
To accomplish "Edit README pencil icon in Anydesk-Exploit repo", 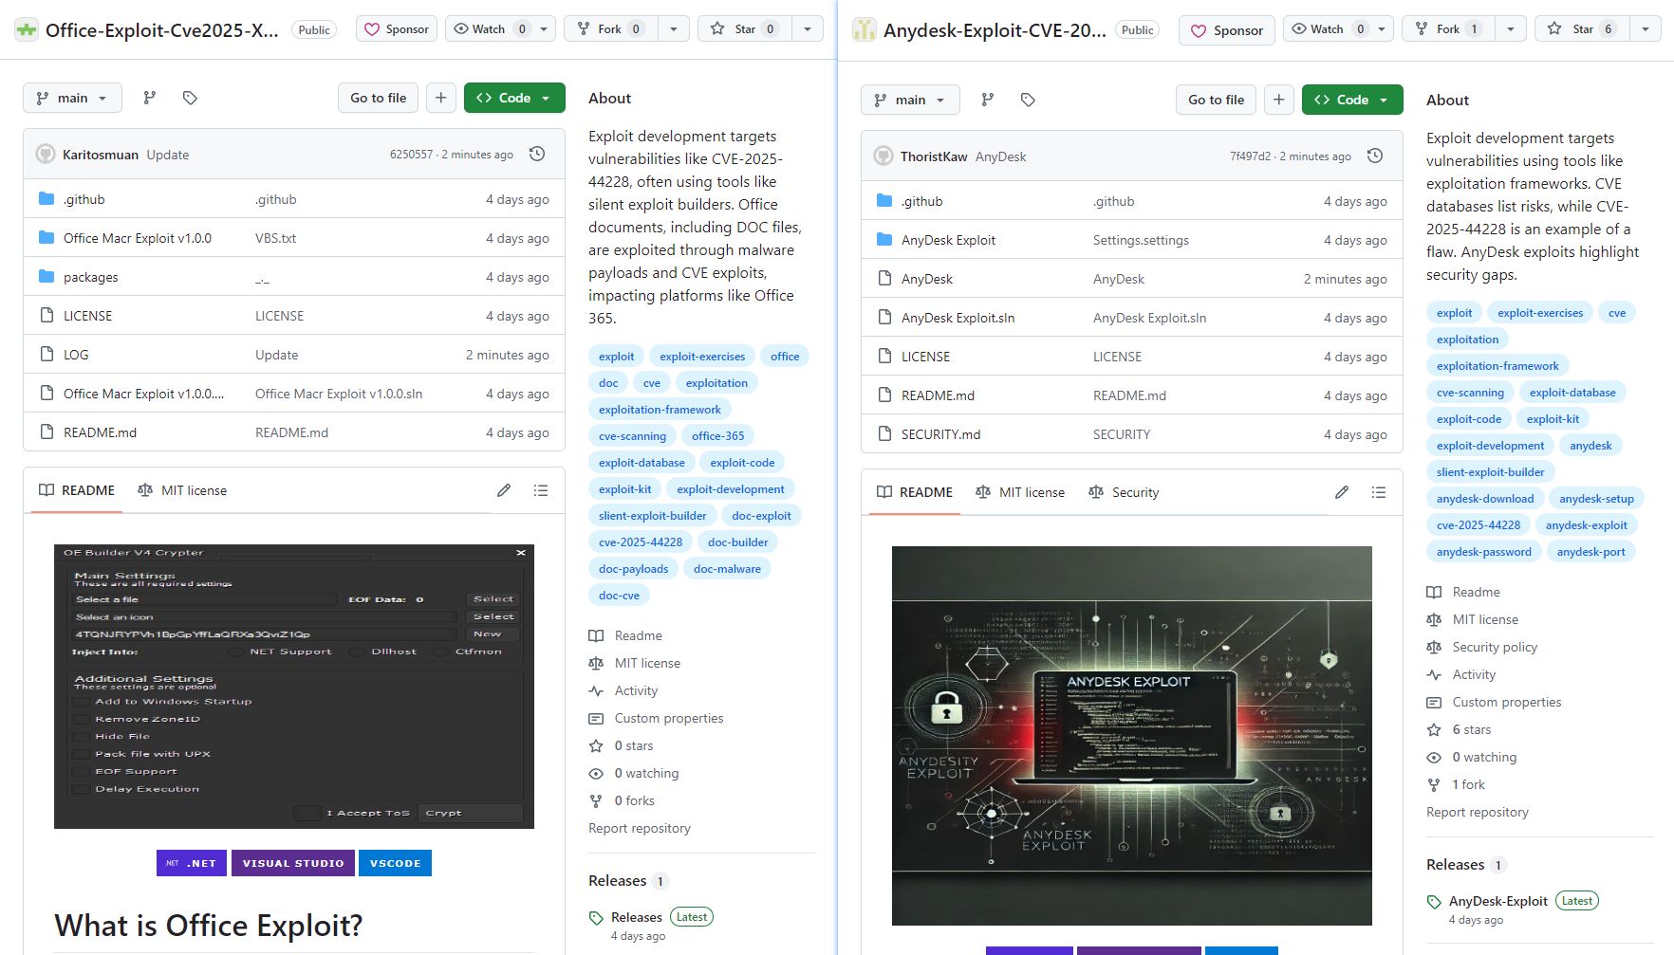I will pos(1342,492).
